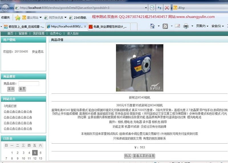Click the RSS feeds icon
Screen dimensions: 228x163
tap(165, 26)
